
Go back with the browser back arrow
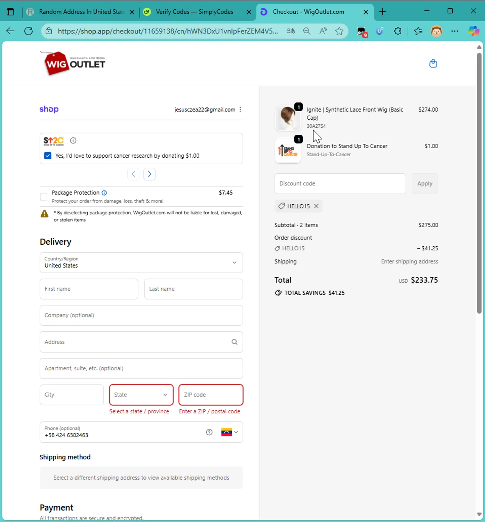click(10, 31)
